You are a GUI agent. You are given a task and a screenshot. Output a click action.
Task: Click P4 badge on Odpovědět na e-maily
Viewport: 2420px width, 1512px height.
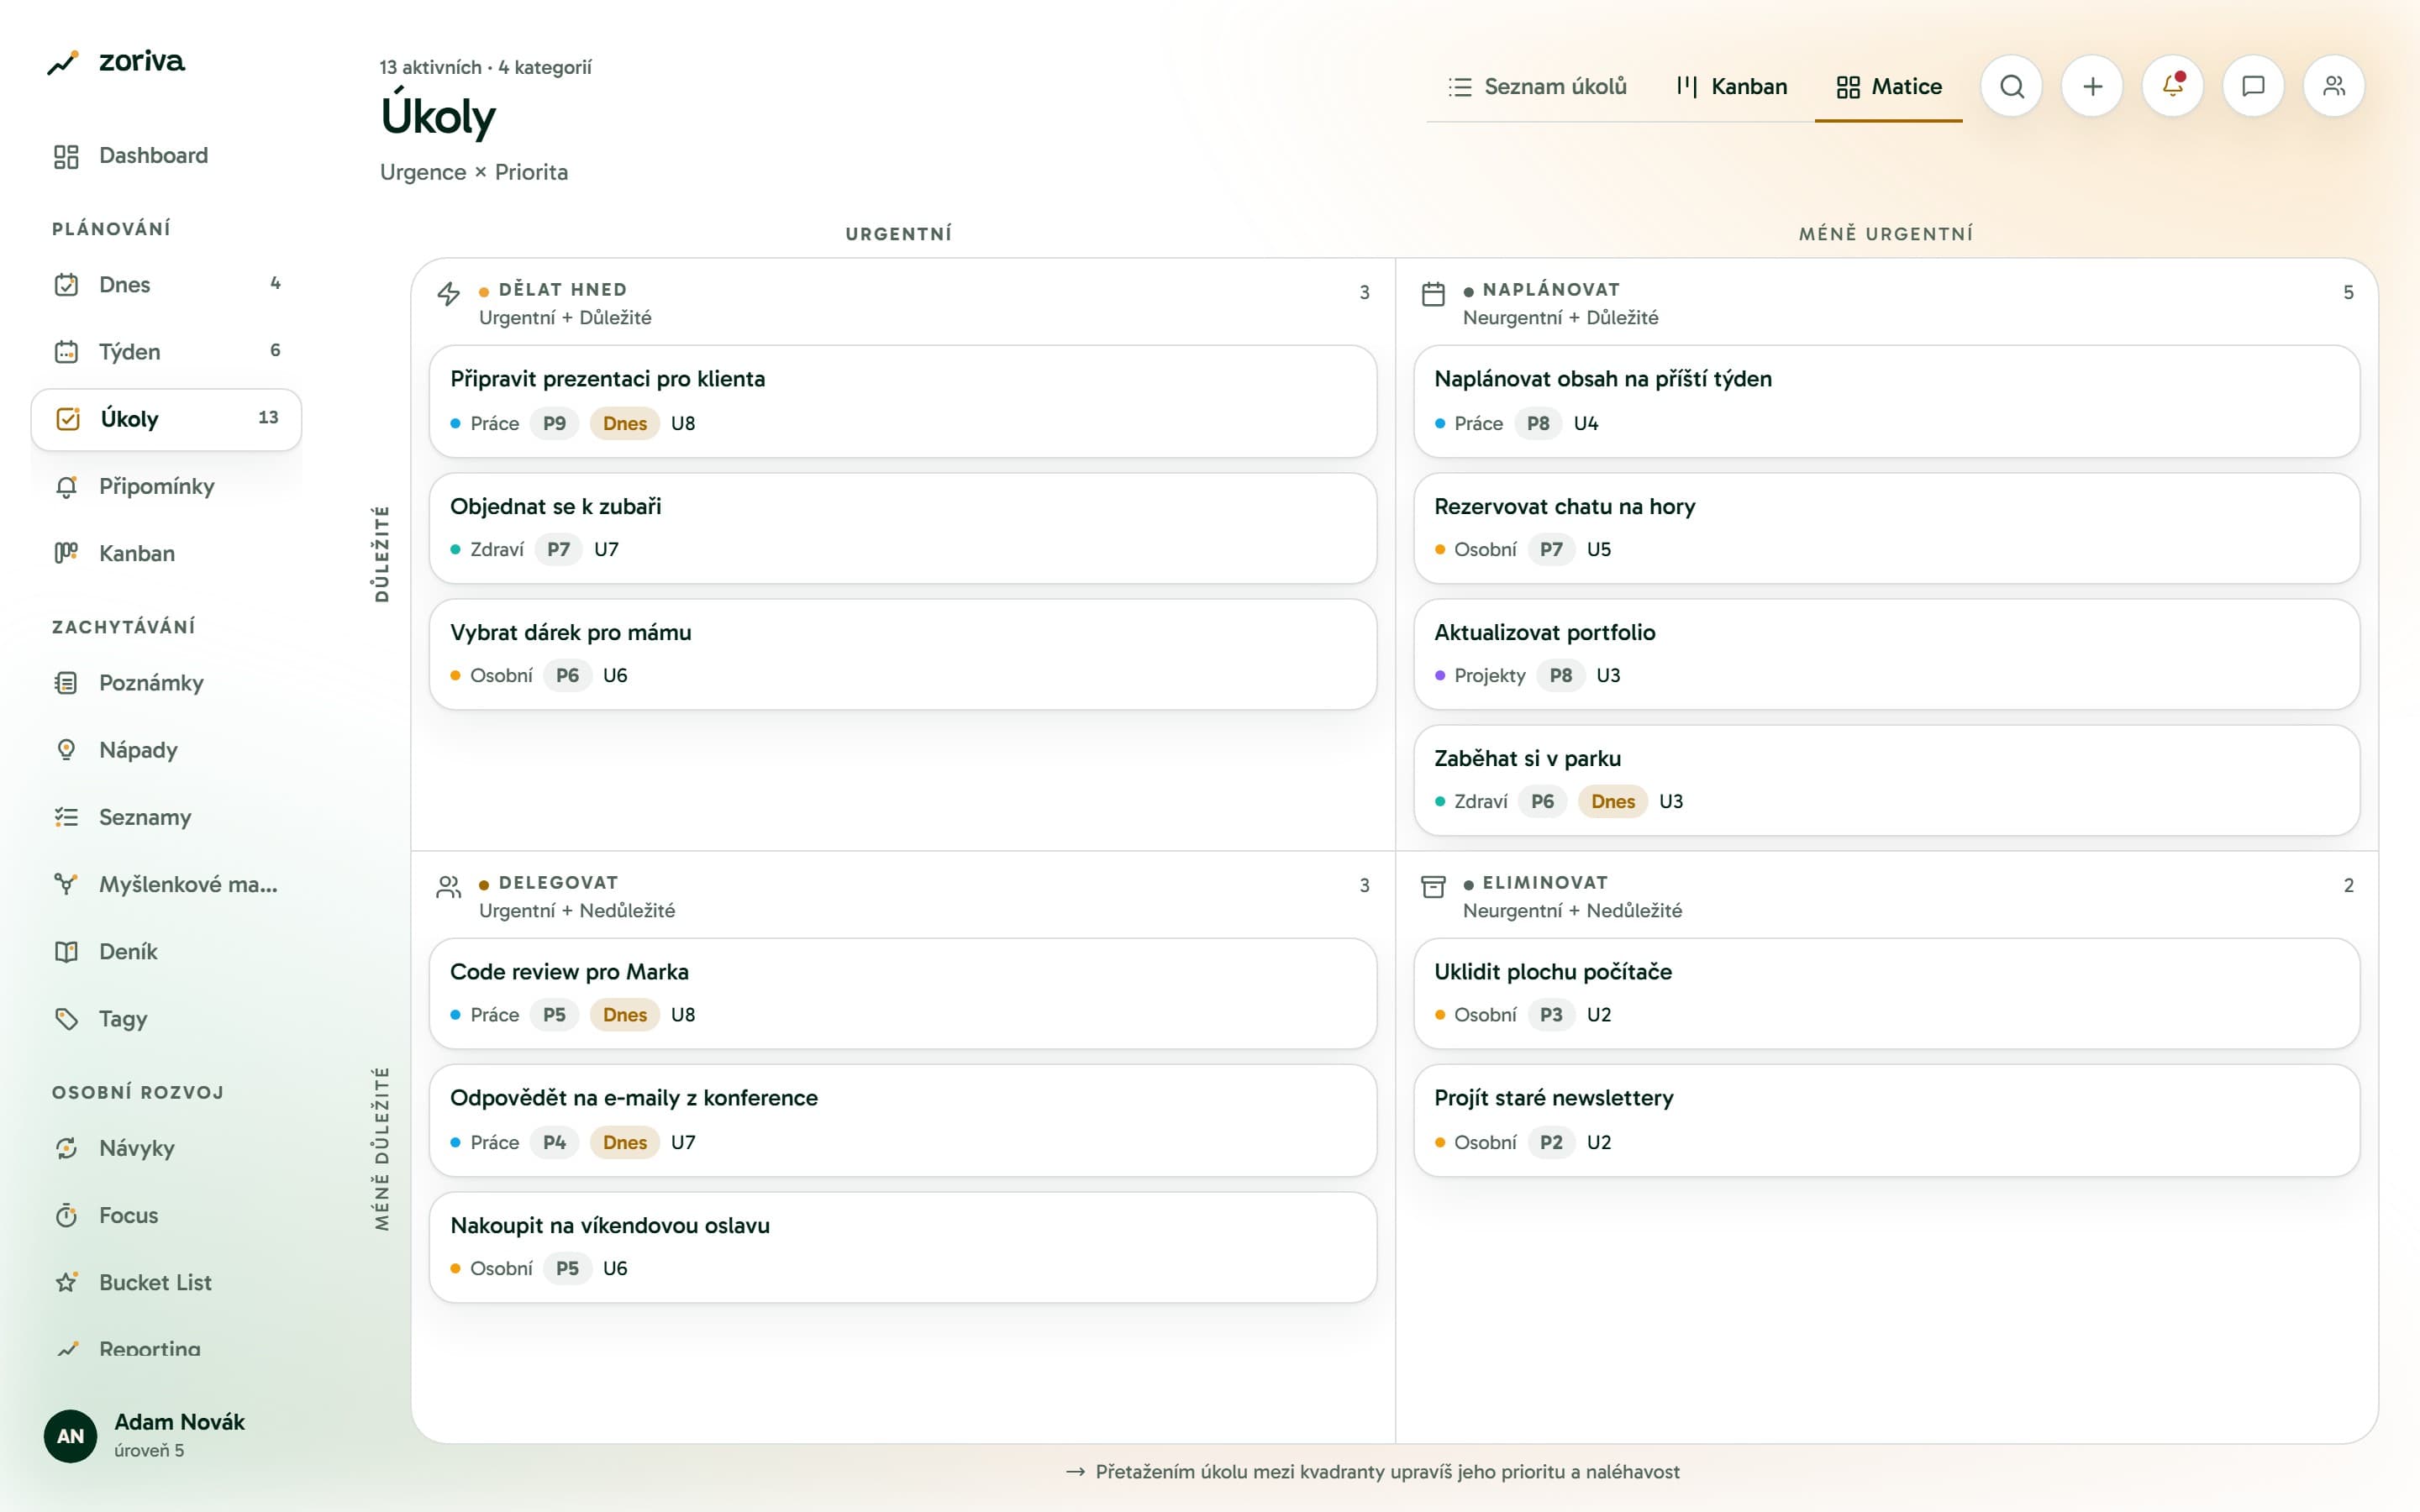[x=554, y=1142]
